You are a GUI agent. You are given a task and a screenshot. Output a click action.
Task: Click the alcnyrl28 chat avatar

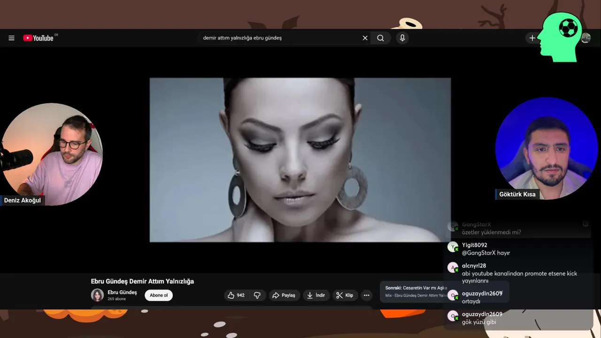click(x=453, y=268)
